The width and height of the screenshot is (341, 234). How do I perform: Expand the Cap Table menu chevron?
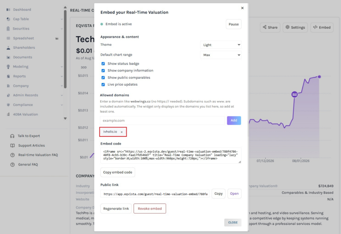pos(62,19)
